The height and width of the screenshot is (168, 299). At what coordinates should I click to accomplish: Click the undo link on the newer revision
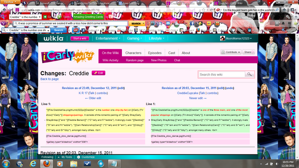coord(229,88)
